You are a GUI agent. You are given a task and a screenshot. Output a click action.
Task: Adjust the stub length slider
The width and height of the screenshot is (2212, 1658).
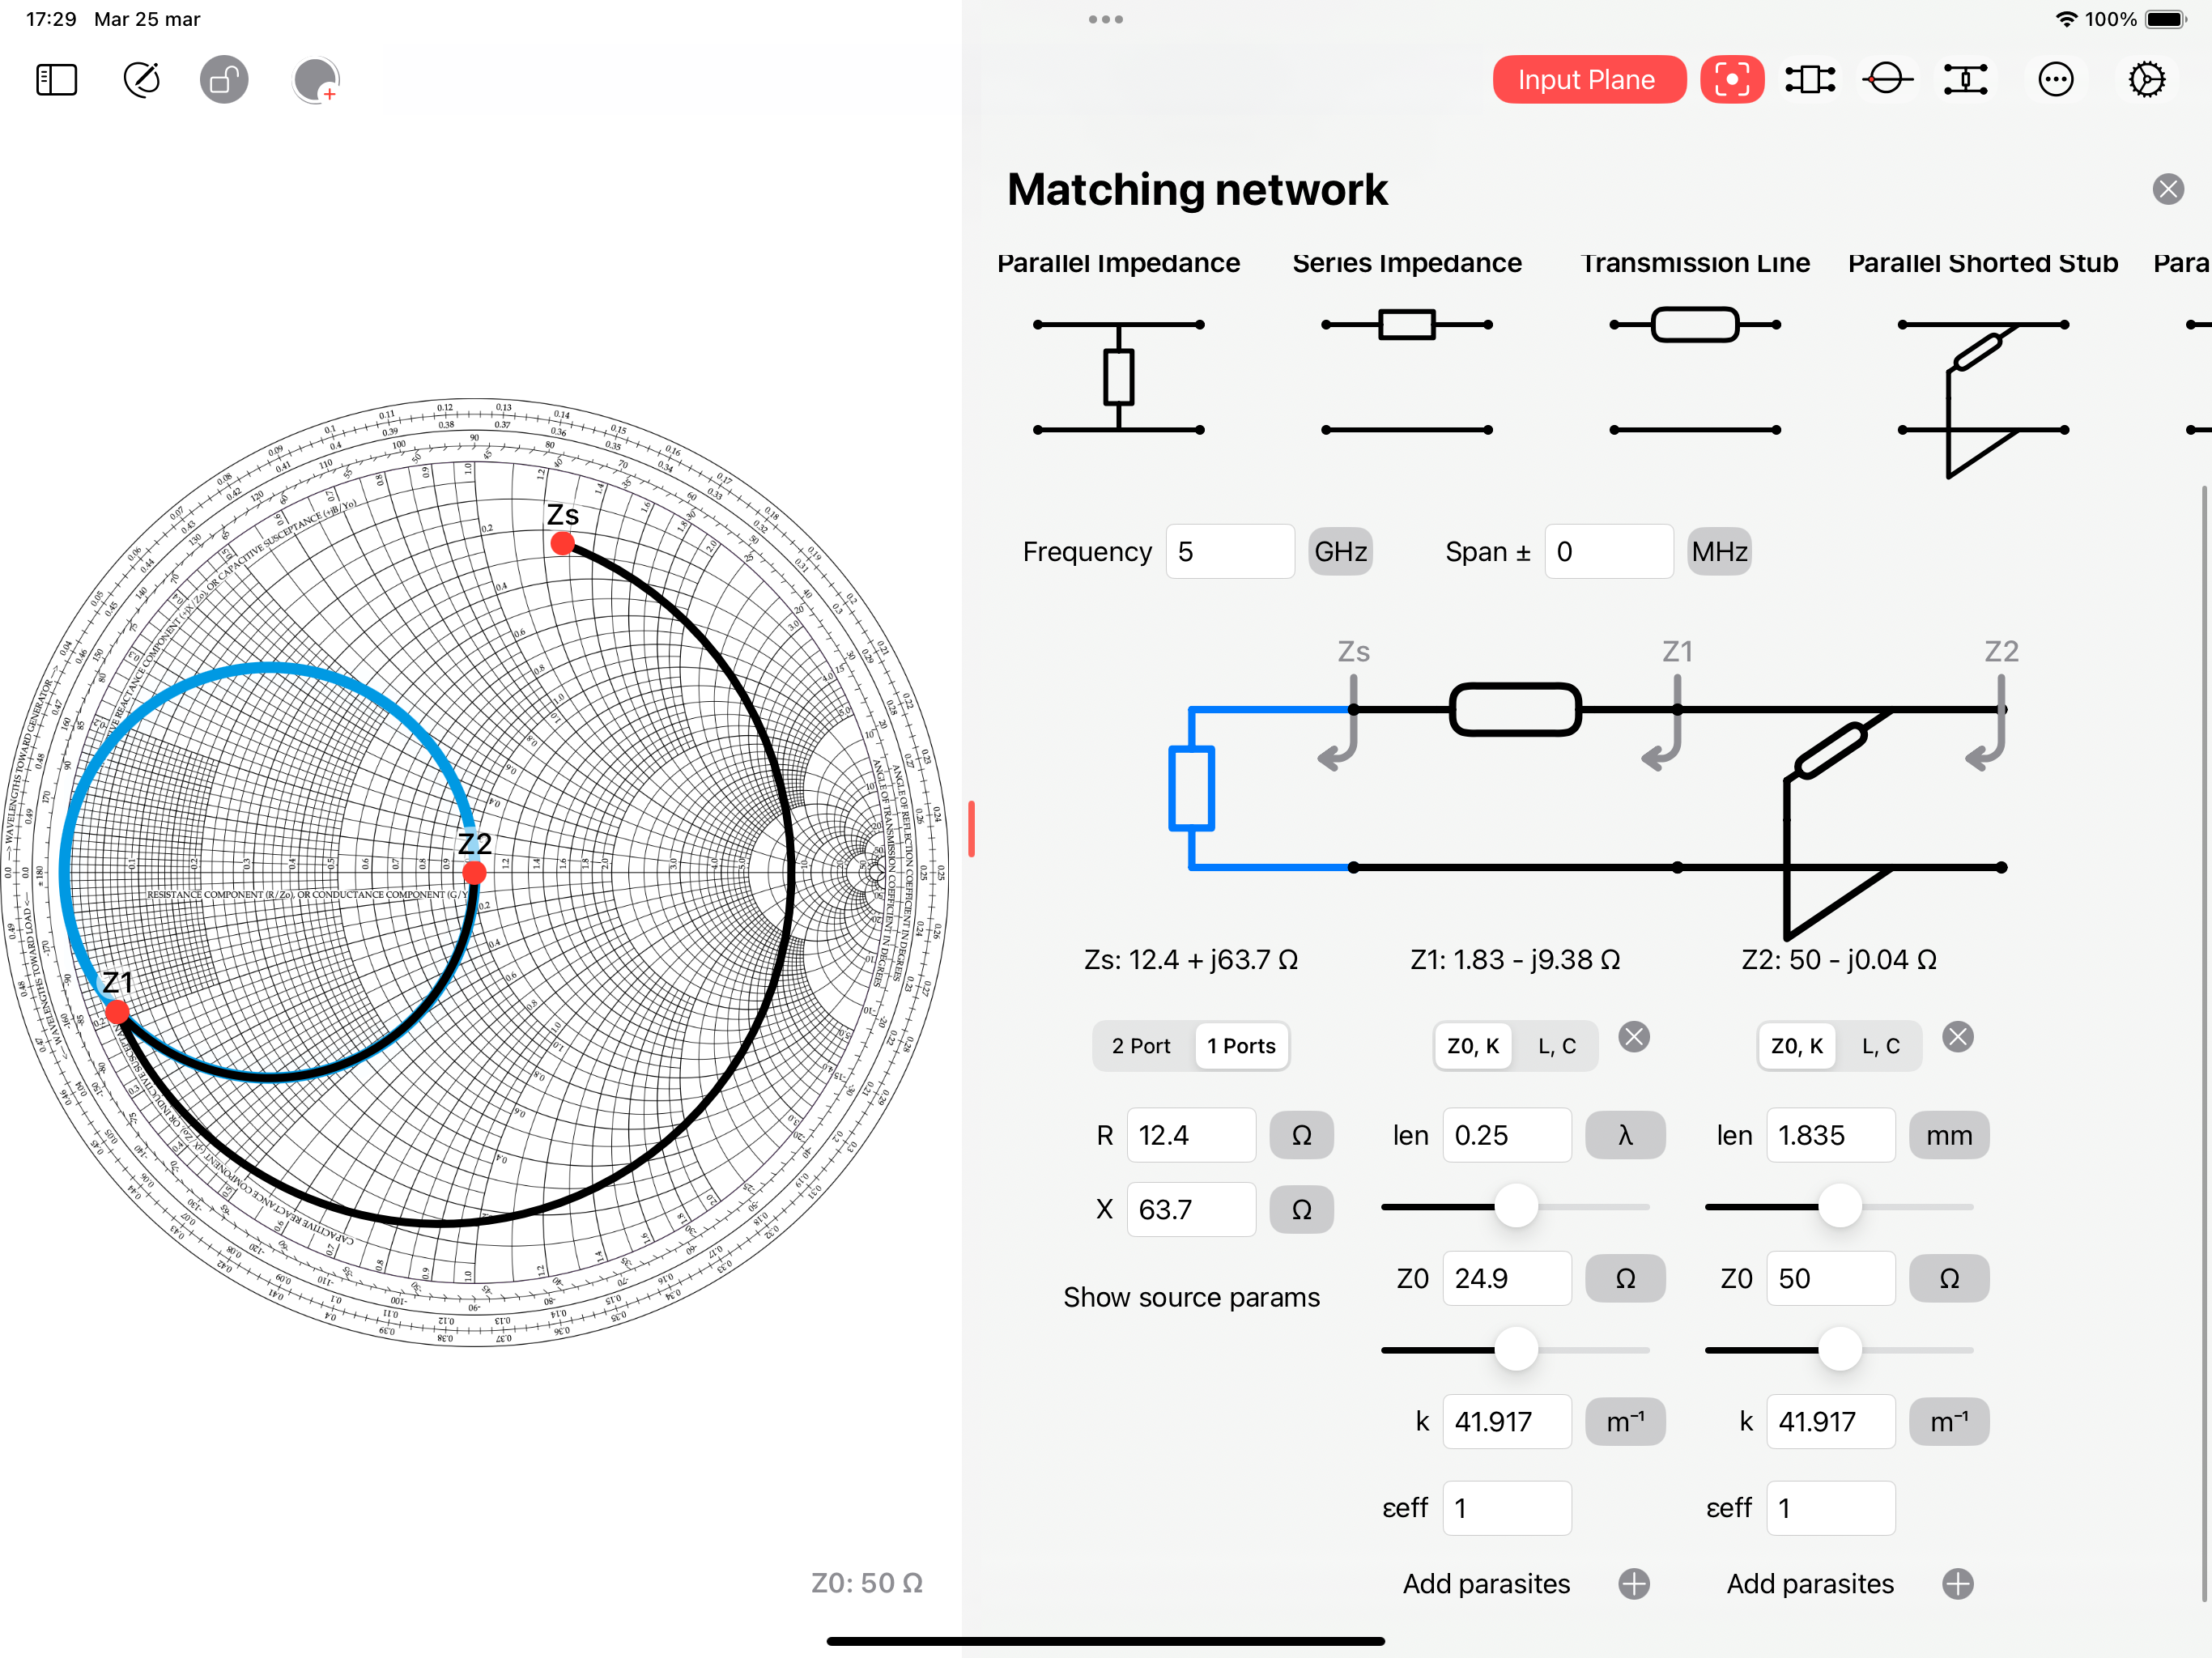(x=1840, y=1206)
